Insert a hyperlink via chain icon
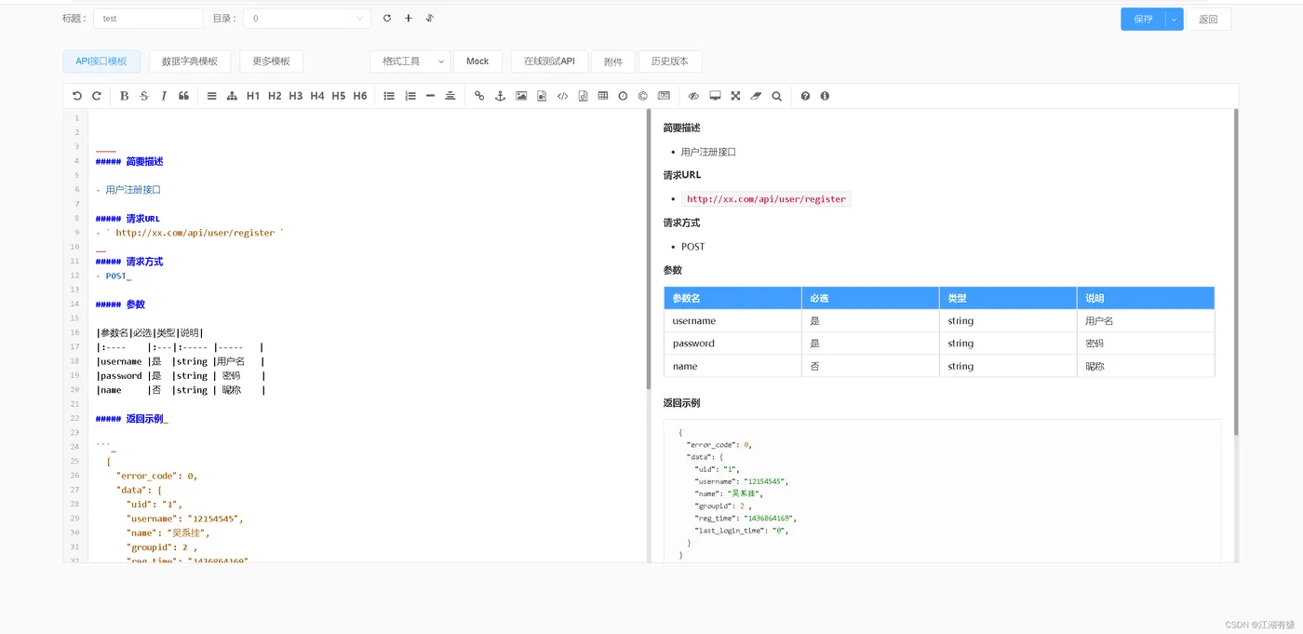This screenshot has height=634, width=1303. tap(479, 96)
